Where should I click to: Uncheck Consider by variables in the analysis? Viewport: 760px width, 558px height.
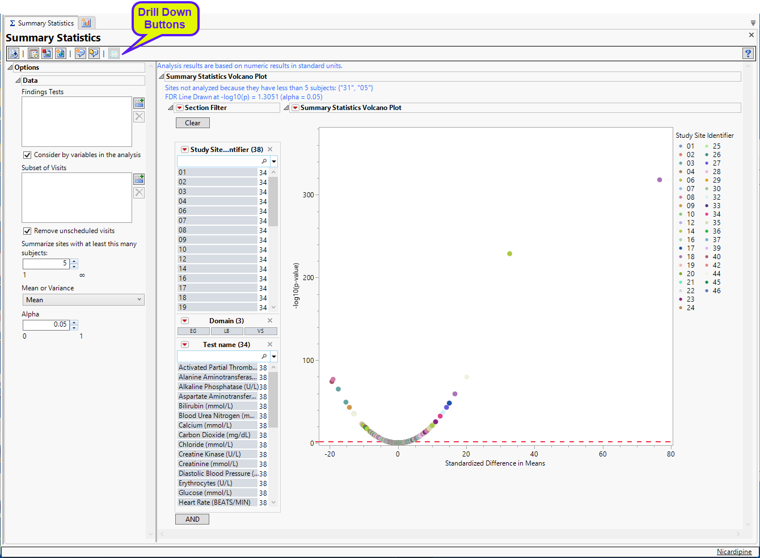click(27, 154)
